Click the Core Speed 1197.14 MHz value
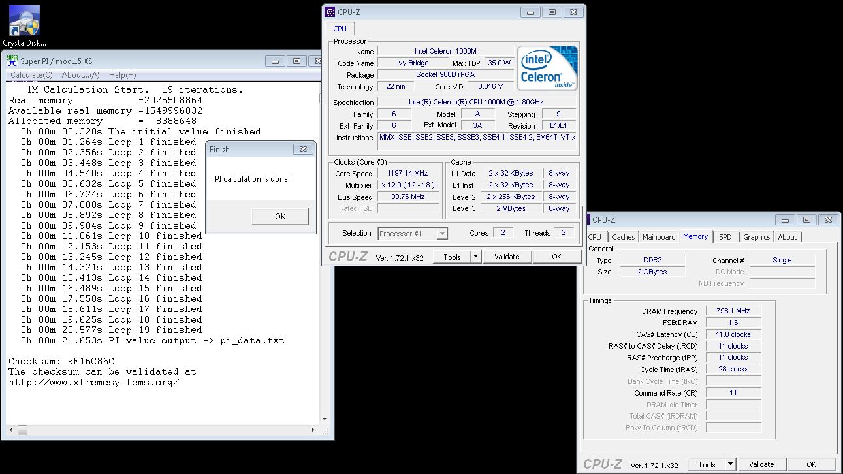Viewport: 843px width, 474px height. pos(407,173)
